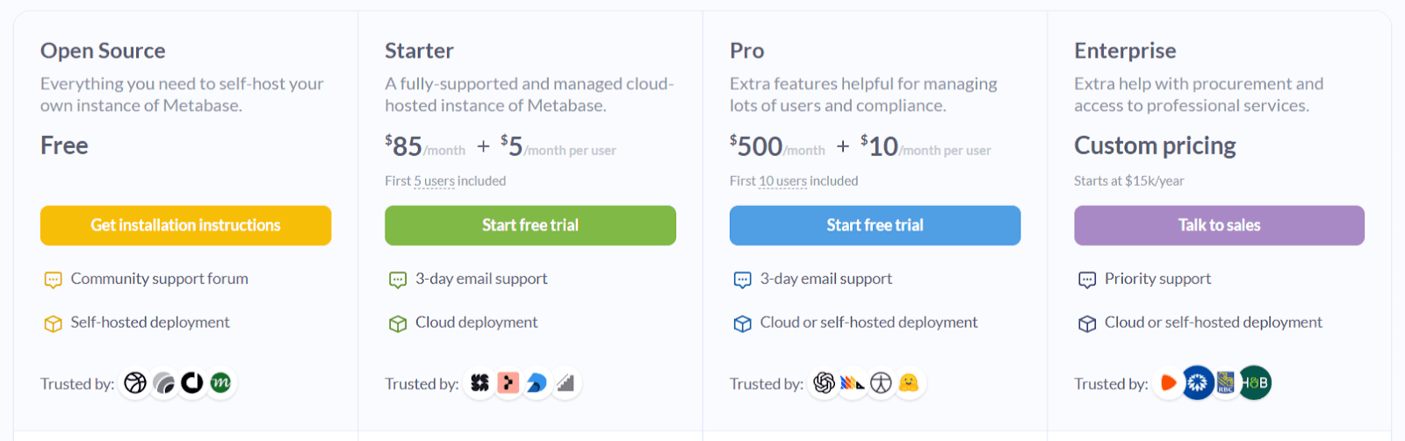Click the OpenAI logo under Pro

[824, 383]
